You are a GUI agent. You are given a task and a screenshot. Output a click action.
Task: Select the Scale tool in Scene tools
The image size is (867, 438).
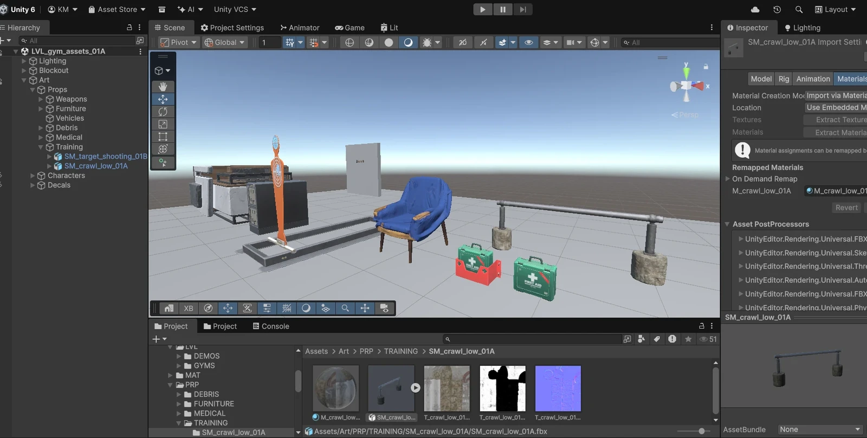click(163, 124)
